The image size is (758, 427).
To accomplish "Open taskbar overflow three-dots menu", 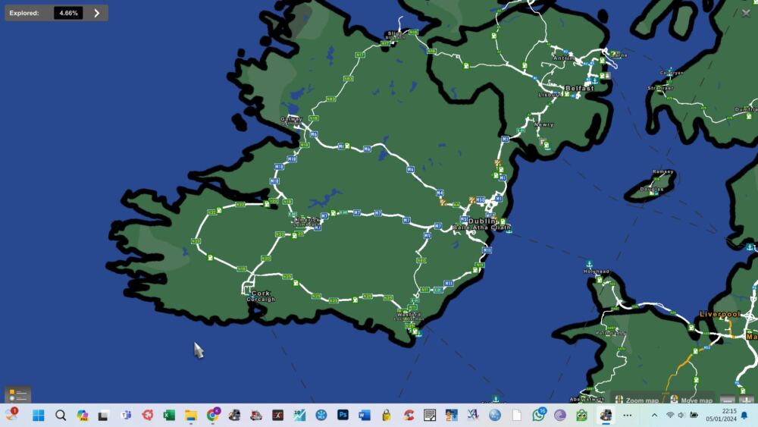I will 627,415.
